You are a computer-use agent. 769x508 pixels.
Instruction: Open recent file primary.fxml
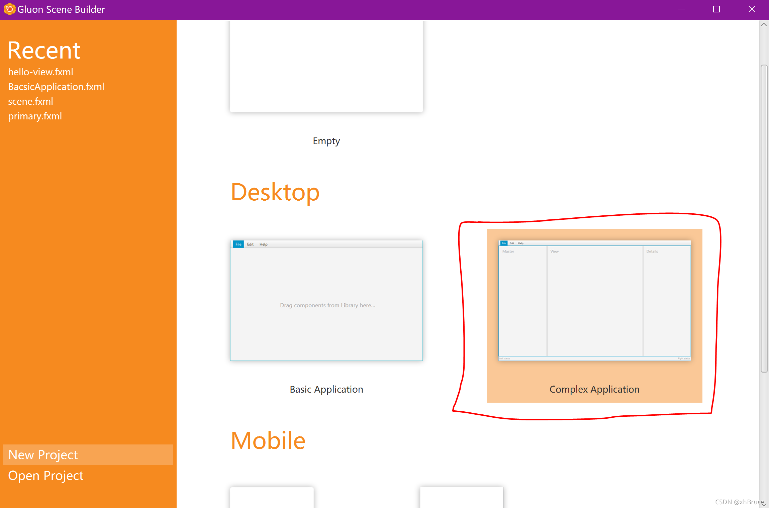(35, 116)
